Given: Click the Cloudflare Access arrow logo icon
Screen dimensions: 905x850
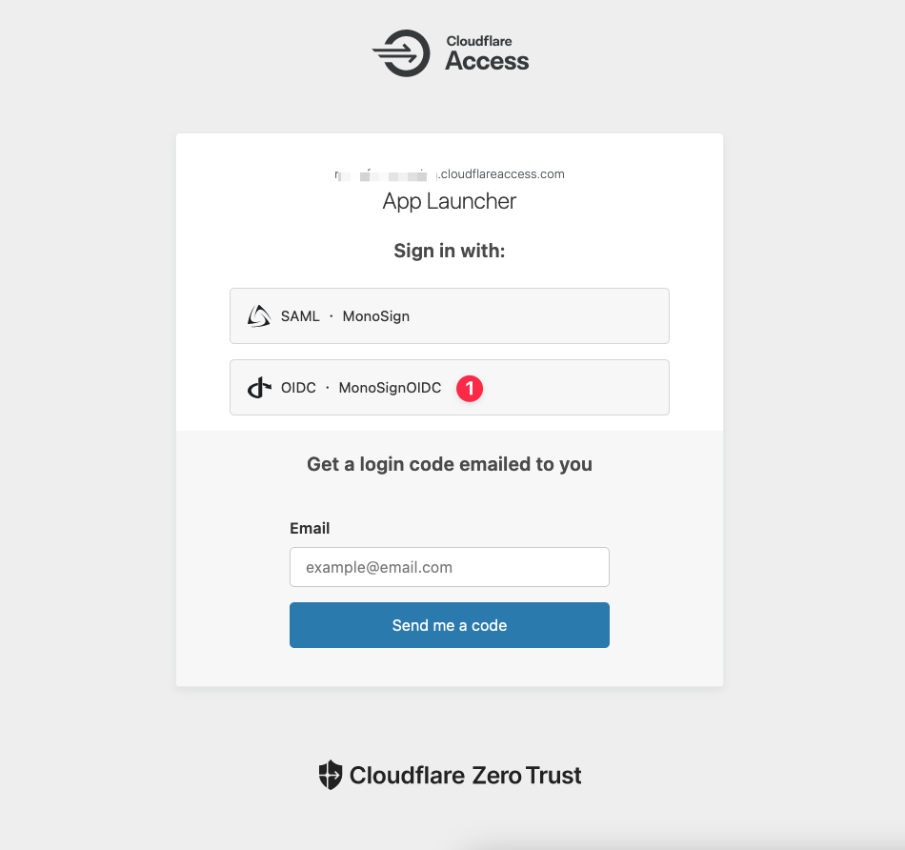Looking at the screenshot, I should click(x=401, y=53).
